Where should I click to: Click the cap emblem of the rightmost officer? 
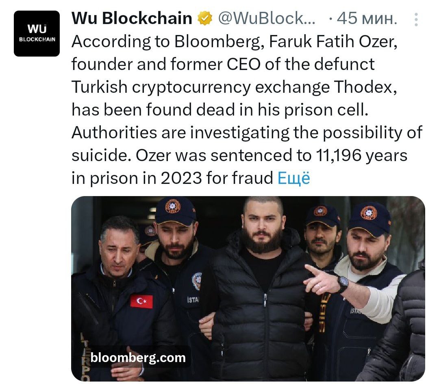point(368,213)
